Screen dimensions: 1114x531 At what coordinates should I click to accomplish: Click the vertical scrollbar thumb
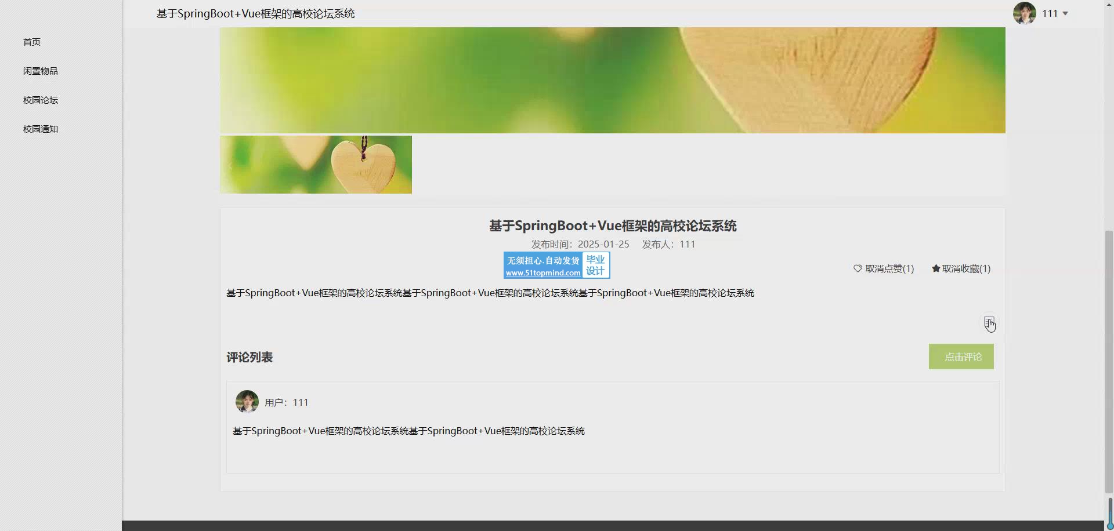1109,359
